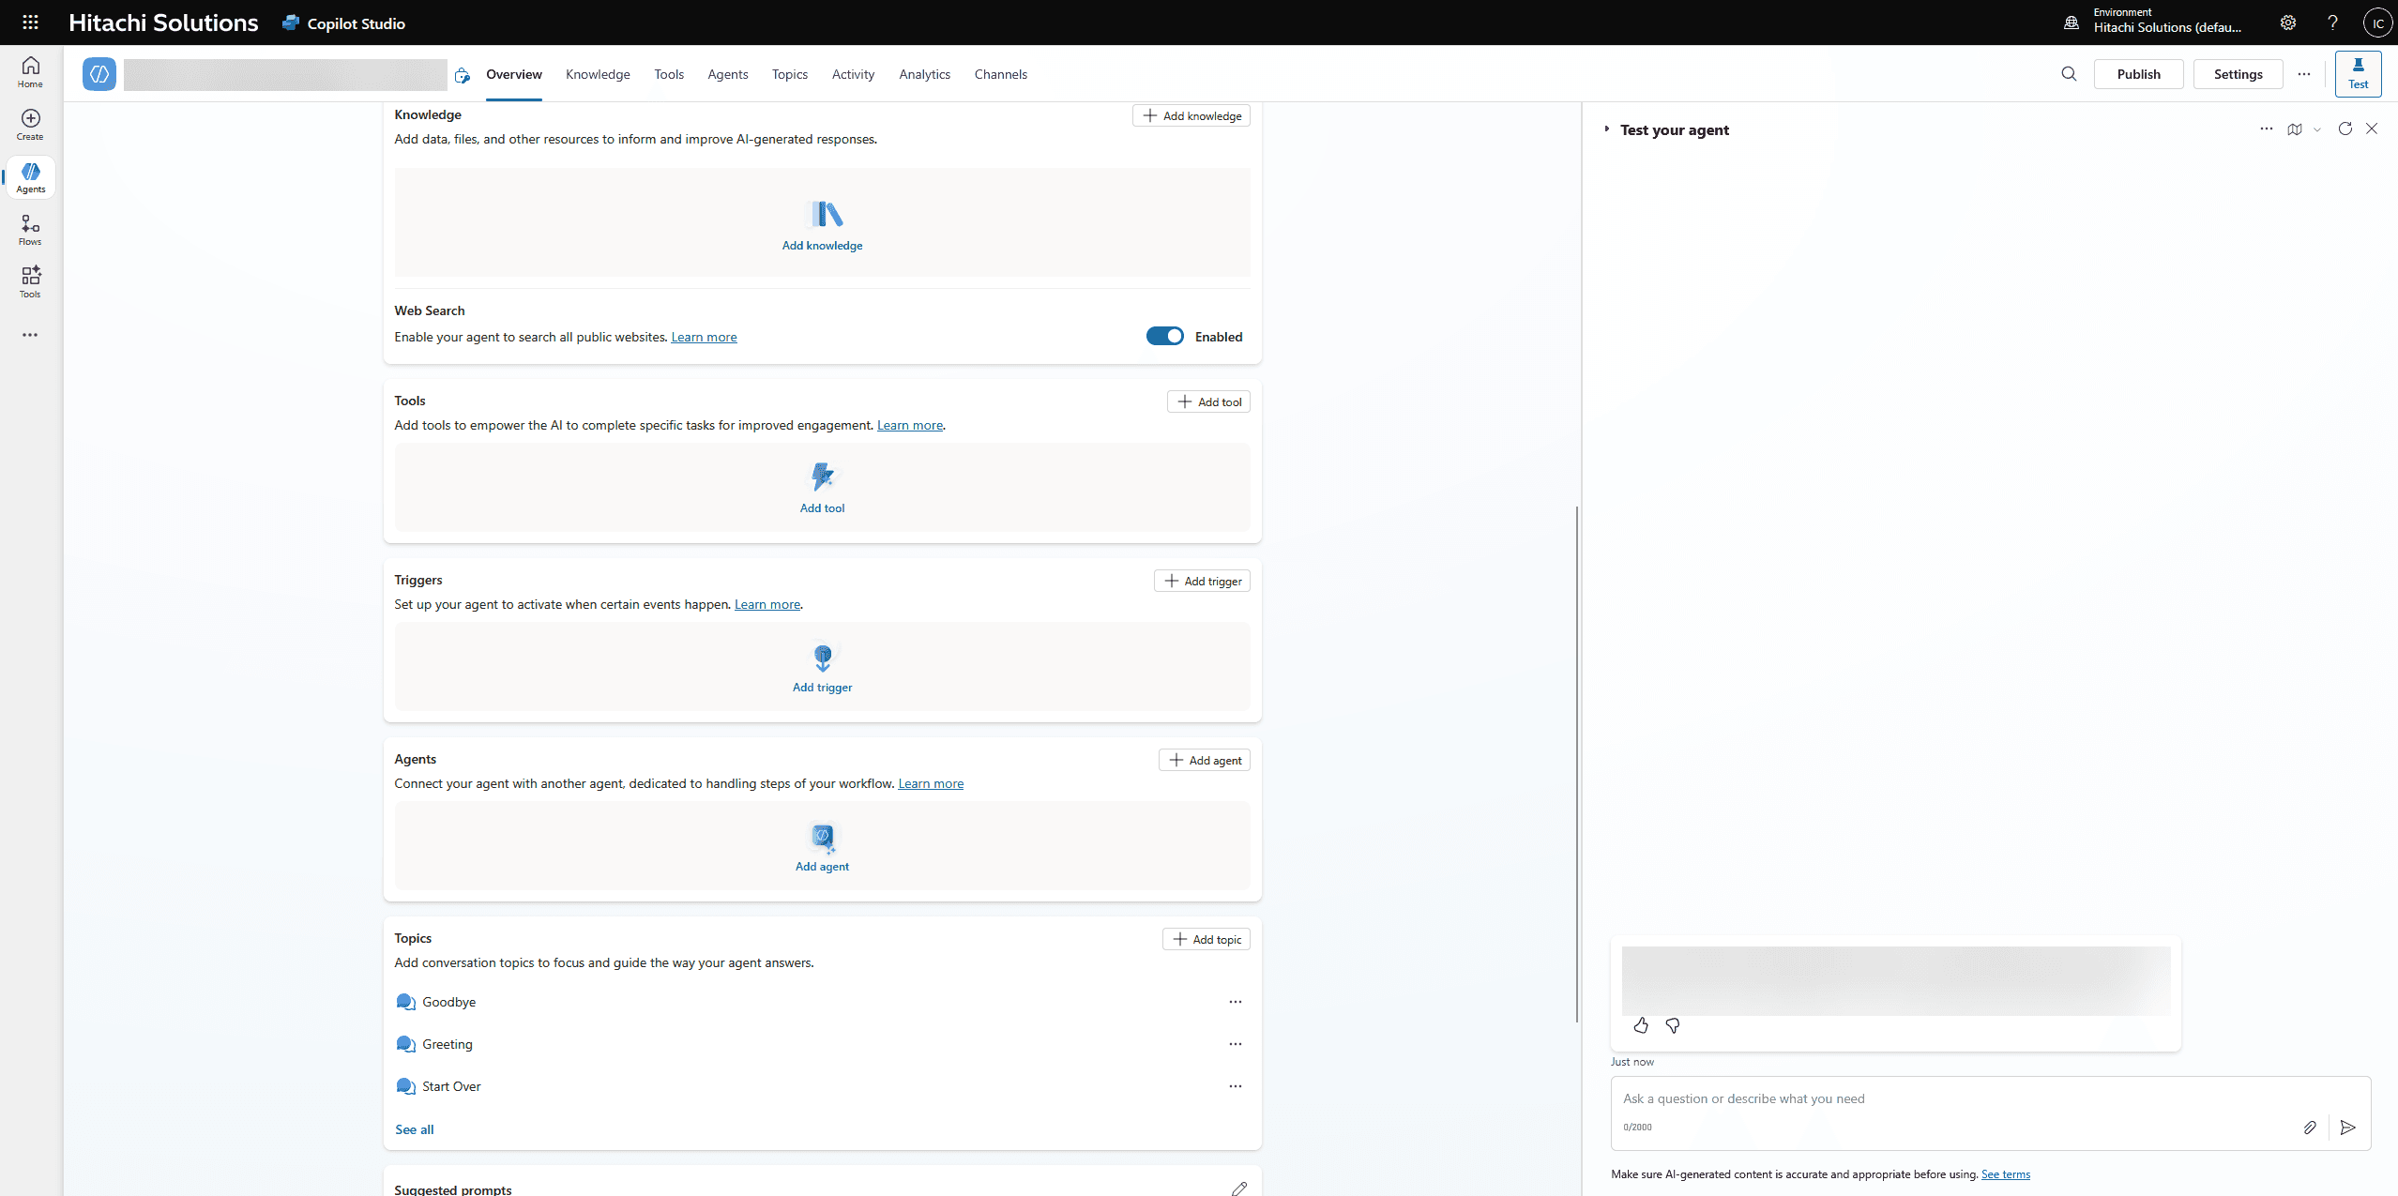Open the settings gear in header
Viewport: 2398px width, 1196px height.
[2288, 23]
